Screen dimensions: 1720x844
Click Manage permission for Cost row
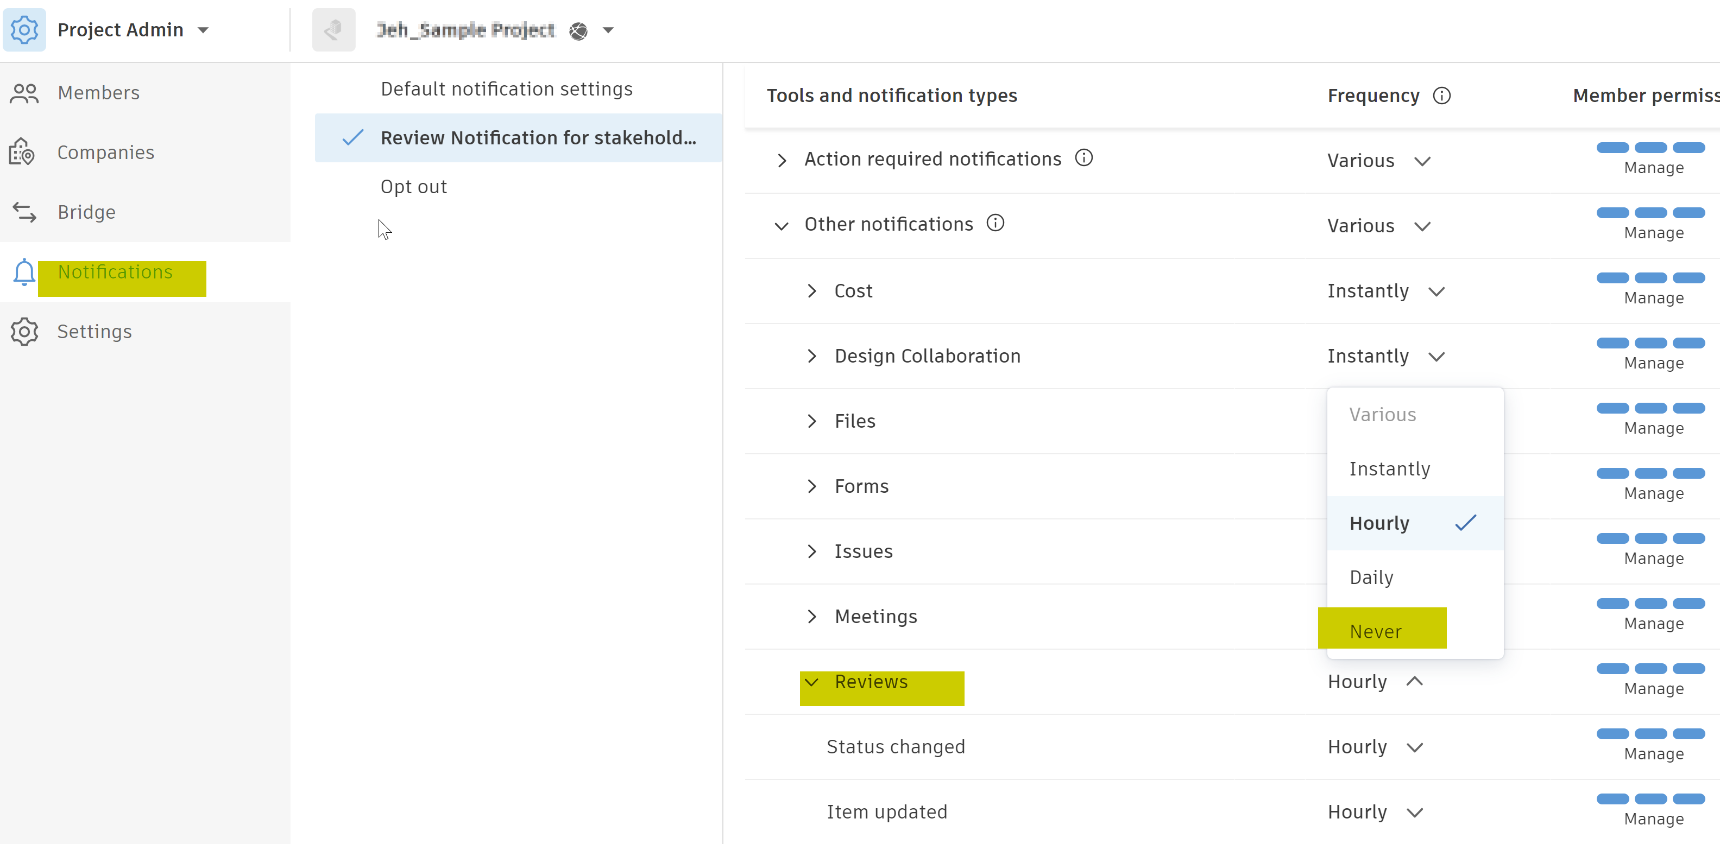[1653, 298]
